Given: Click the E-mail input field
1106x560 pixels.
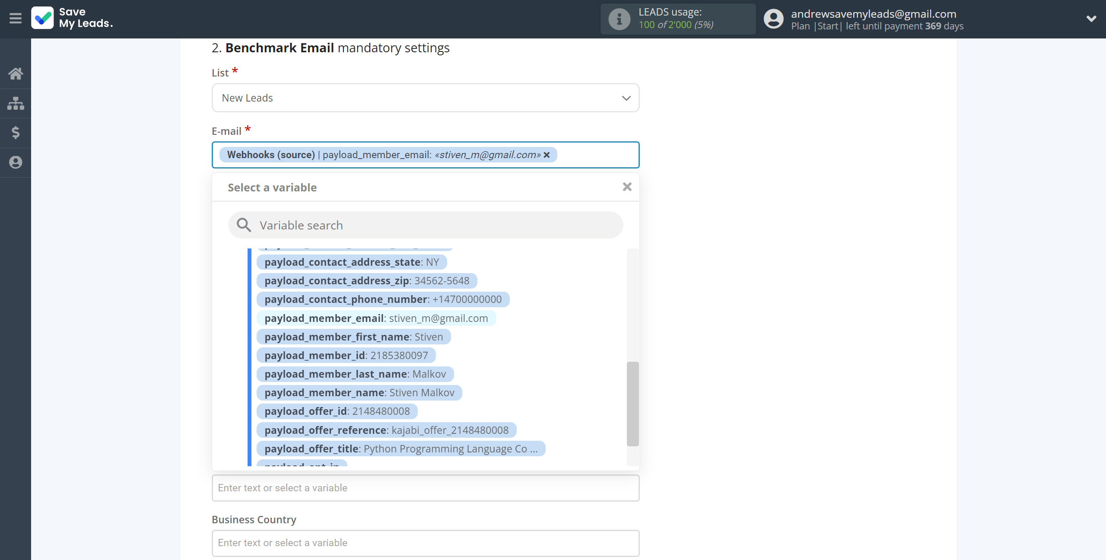Looking at the screenshot, I should point(426,155).
